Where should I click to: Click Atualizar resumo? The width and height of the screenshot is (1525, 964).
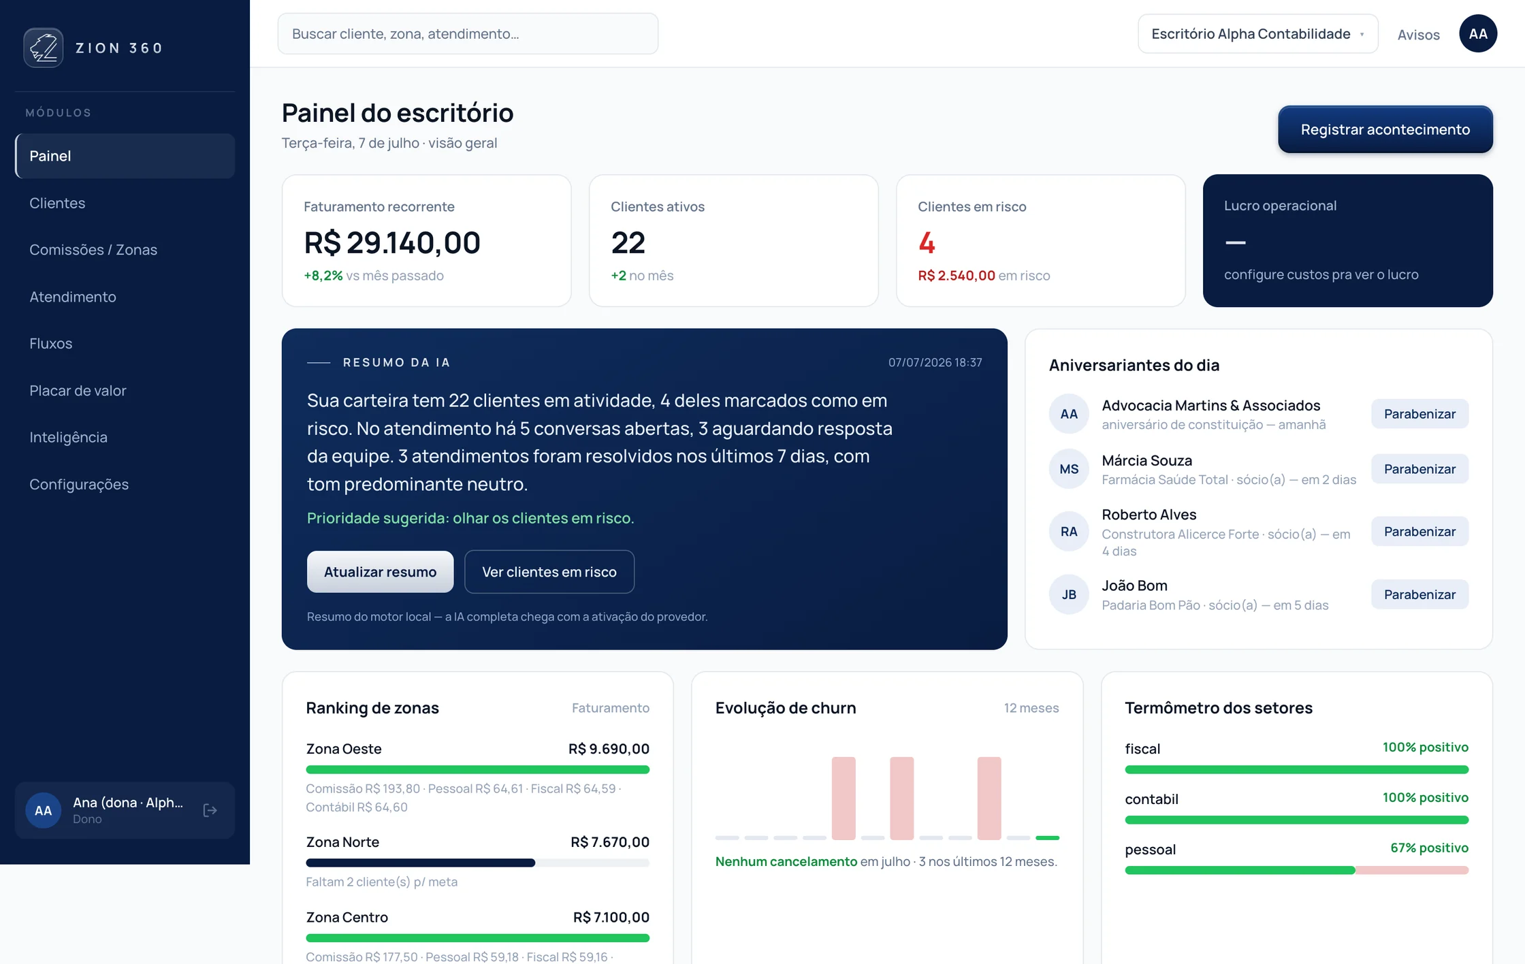(380, 572)
